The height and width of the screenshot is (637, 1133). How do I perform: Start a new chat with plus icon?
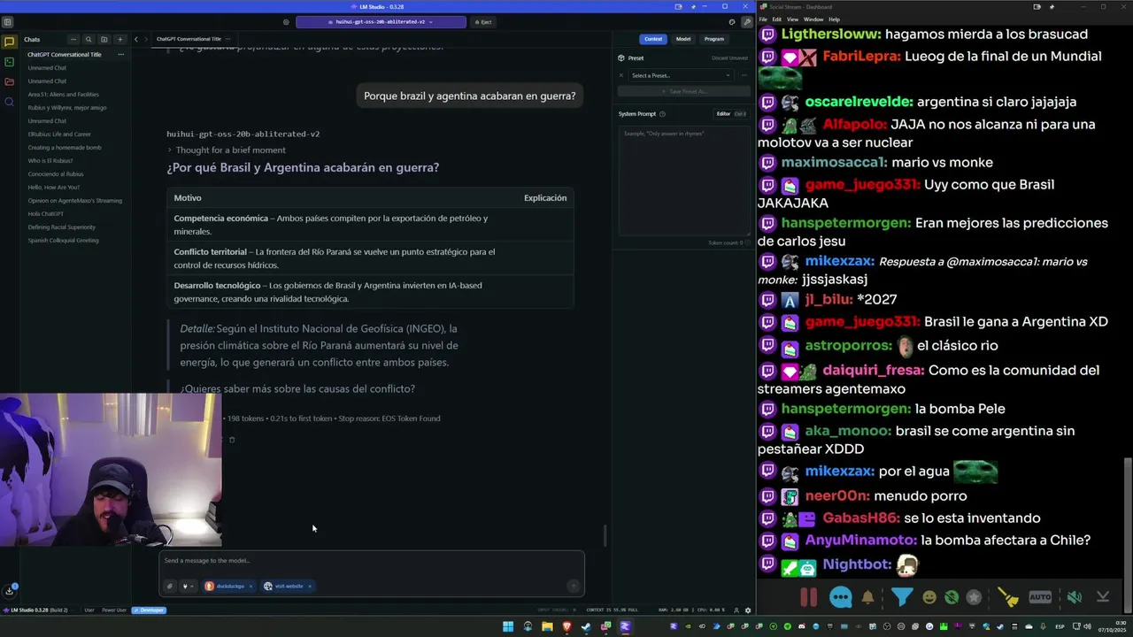pos(119,40)
